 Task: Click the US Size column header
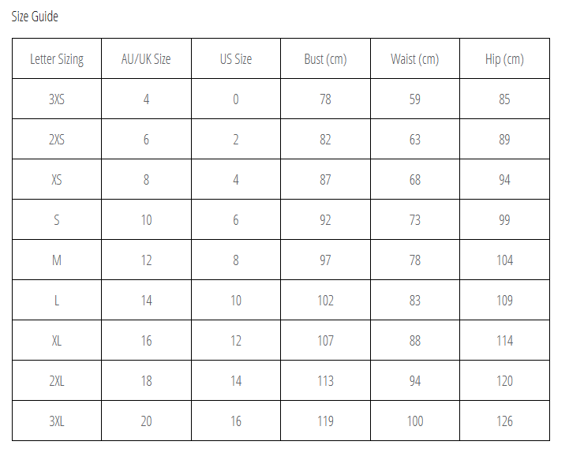(x=236, y=59)
